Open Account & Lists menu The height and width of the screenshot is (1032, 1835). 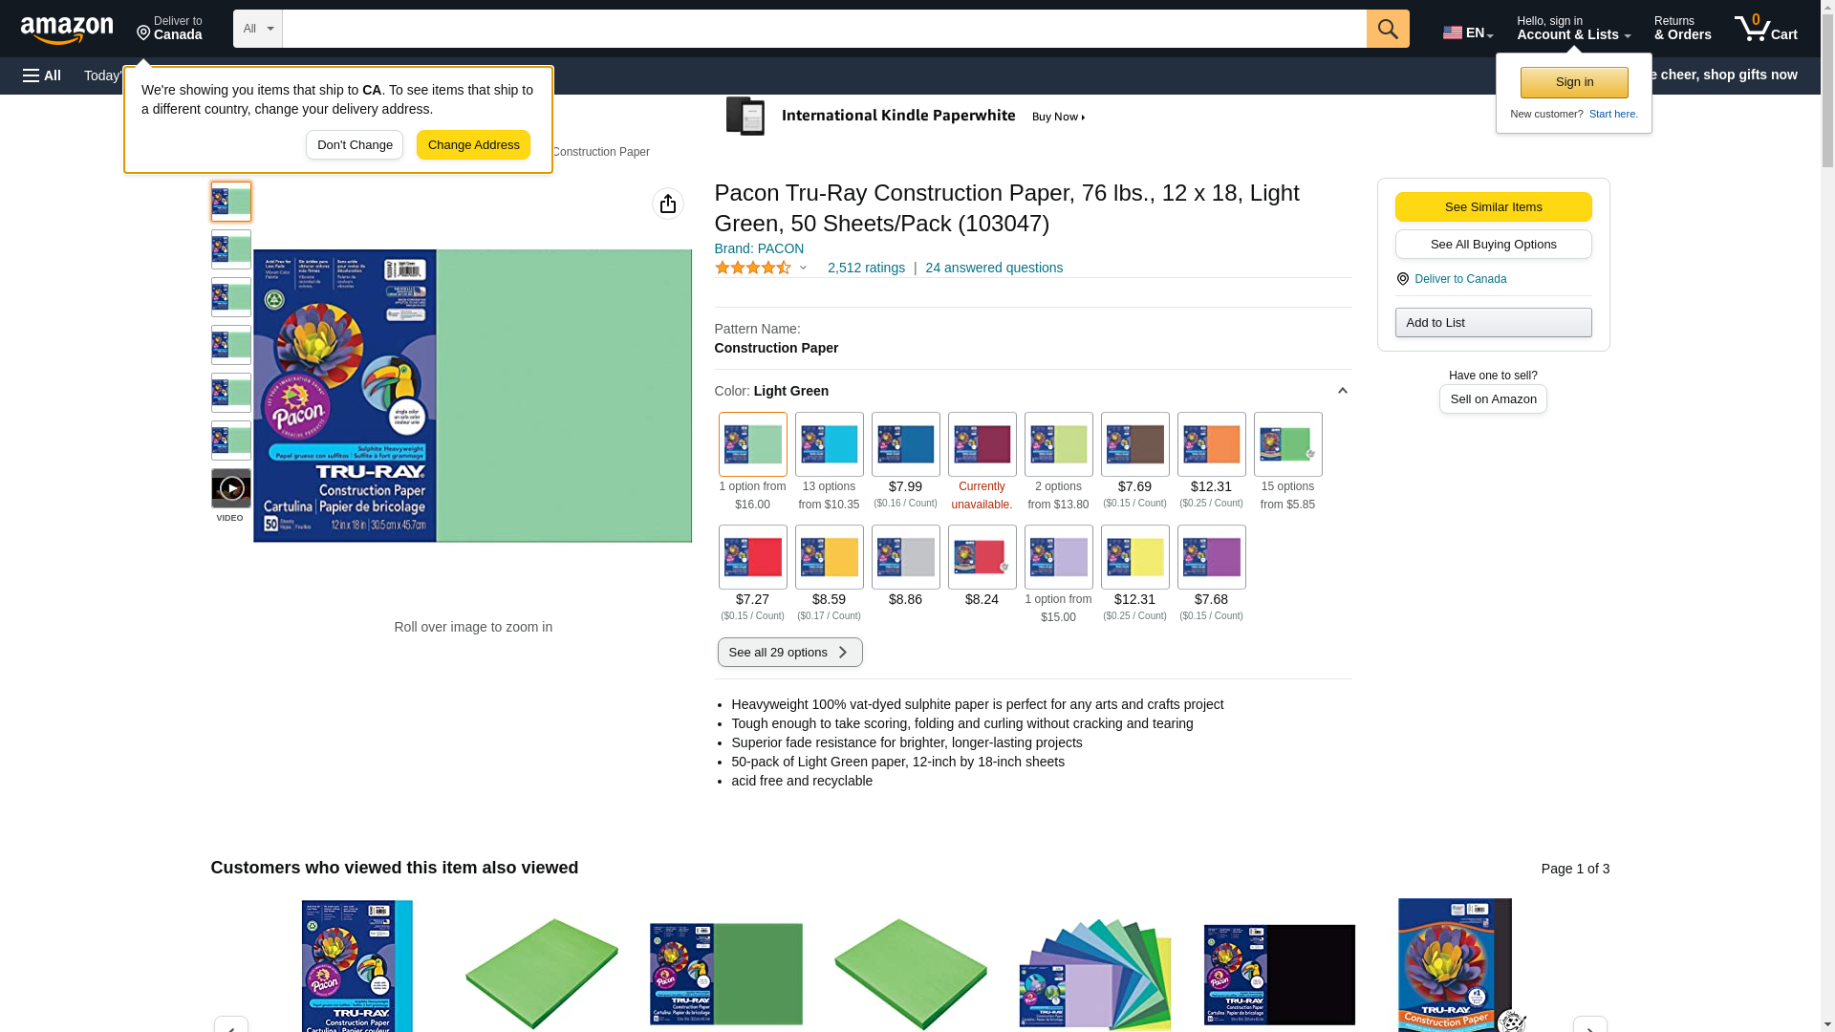1573,29
